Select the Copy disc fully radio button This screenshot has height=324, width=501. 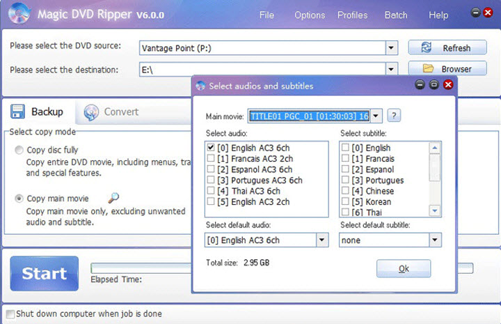19,150
